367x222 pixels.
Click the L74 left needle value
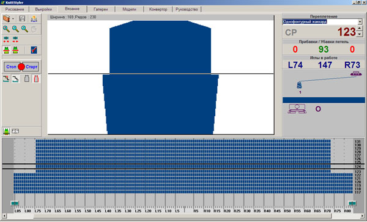(295, 65)
